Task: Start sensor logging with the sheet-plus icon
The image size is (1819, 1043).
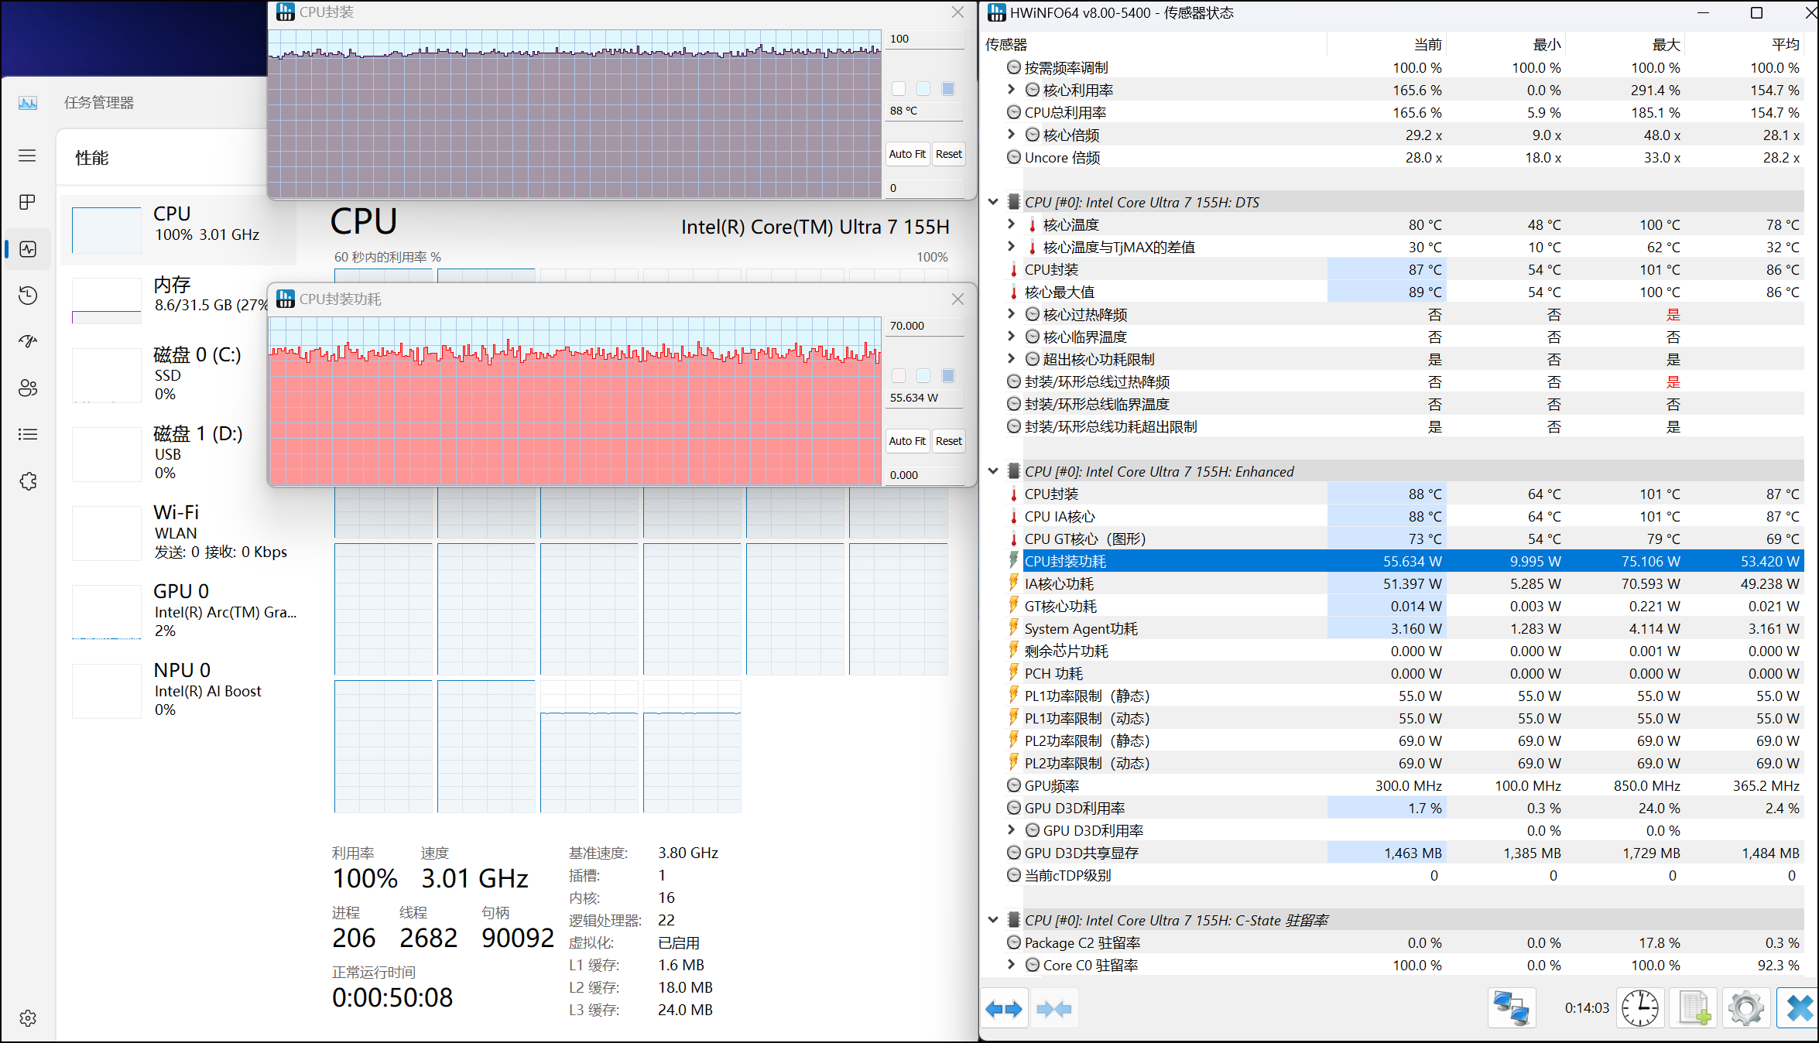Action: pyautogui.click(x=1694, y=1008)
